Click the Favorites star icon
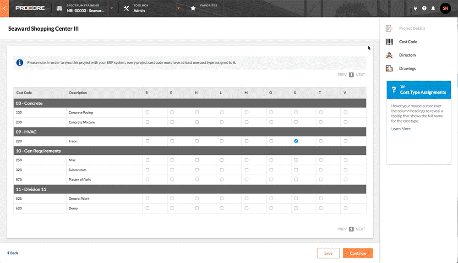Image resolution: width=458 pixels, height=263 pixels. pos(193,8)
